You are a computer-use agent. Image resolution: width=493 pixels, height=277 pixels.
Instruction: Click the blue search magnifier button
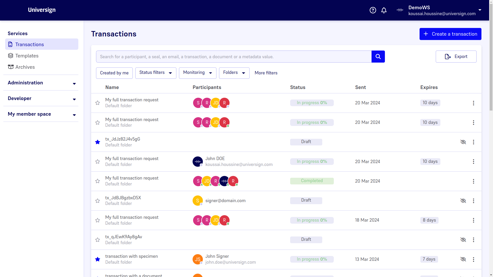(x=378, y=56)
